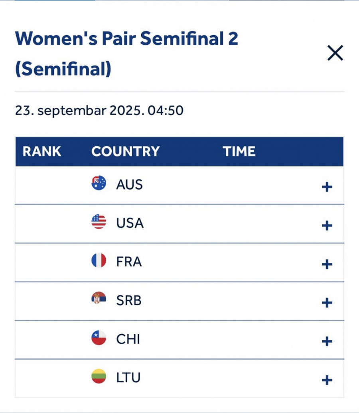
Task: Expand the LTU row plus icon
Action: (x=327, y=380)
